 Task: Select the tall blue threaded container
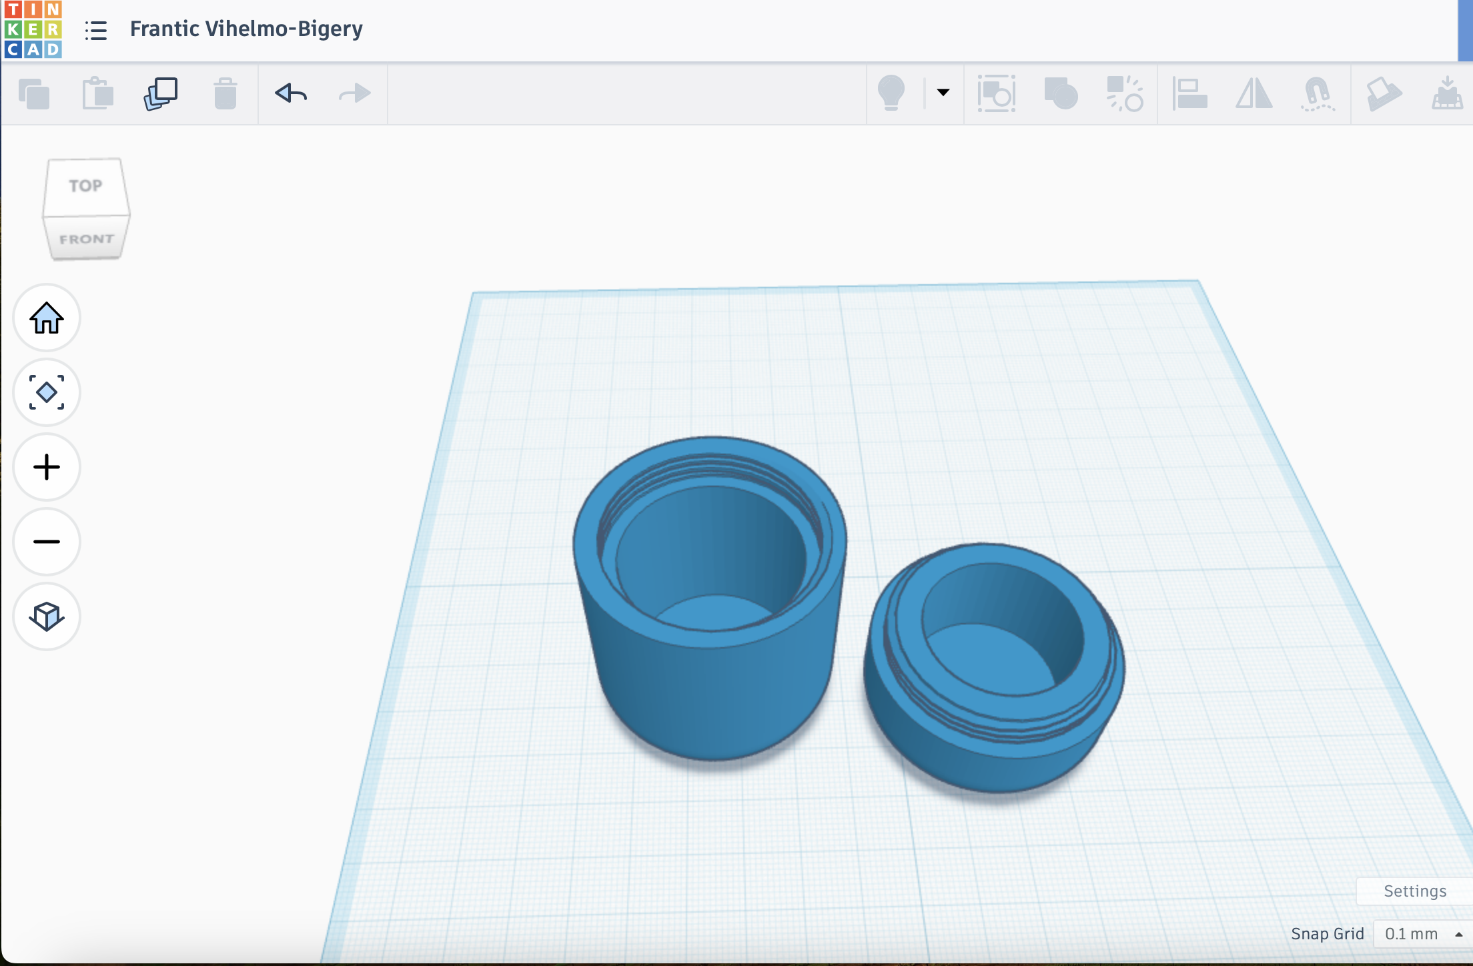tap(710, 598)
